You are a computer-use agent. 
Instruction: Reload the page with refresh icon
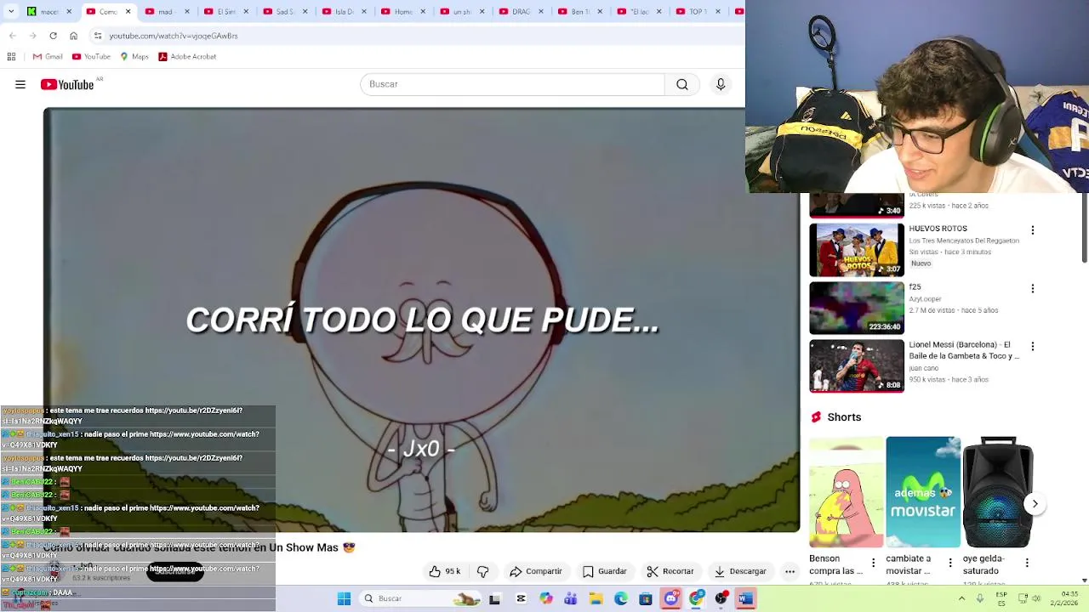[53, 36]
